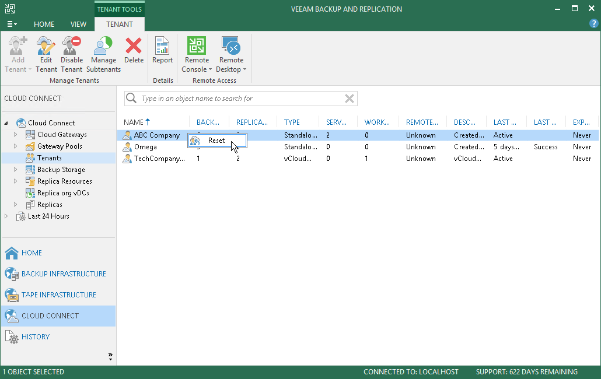Click the Success status for Omega

point(546,147)
